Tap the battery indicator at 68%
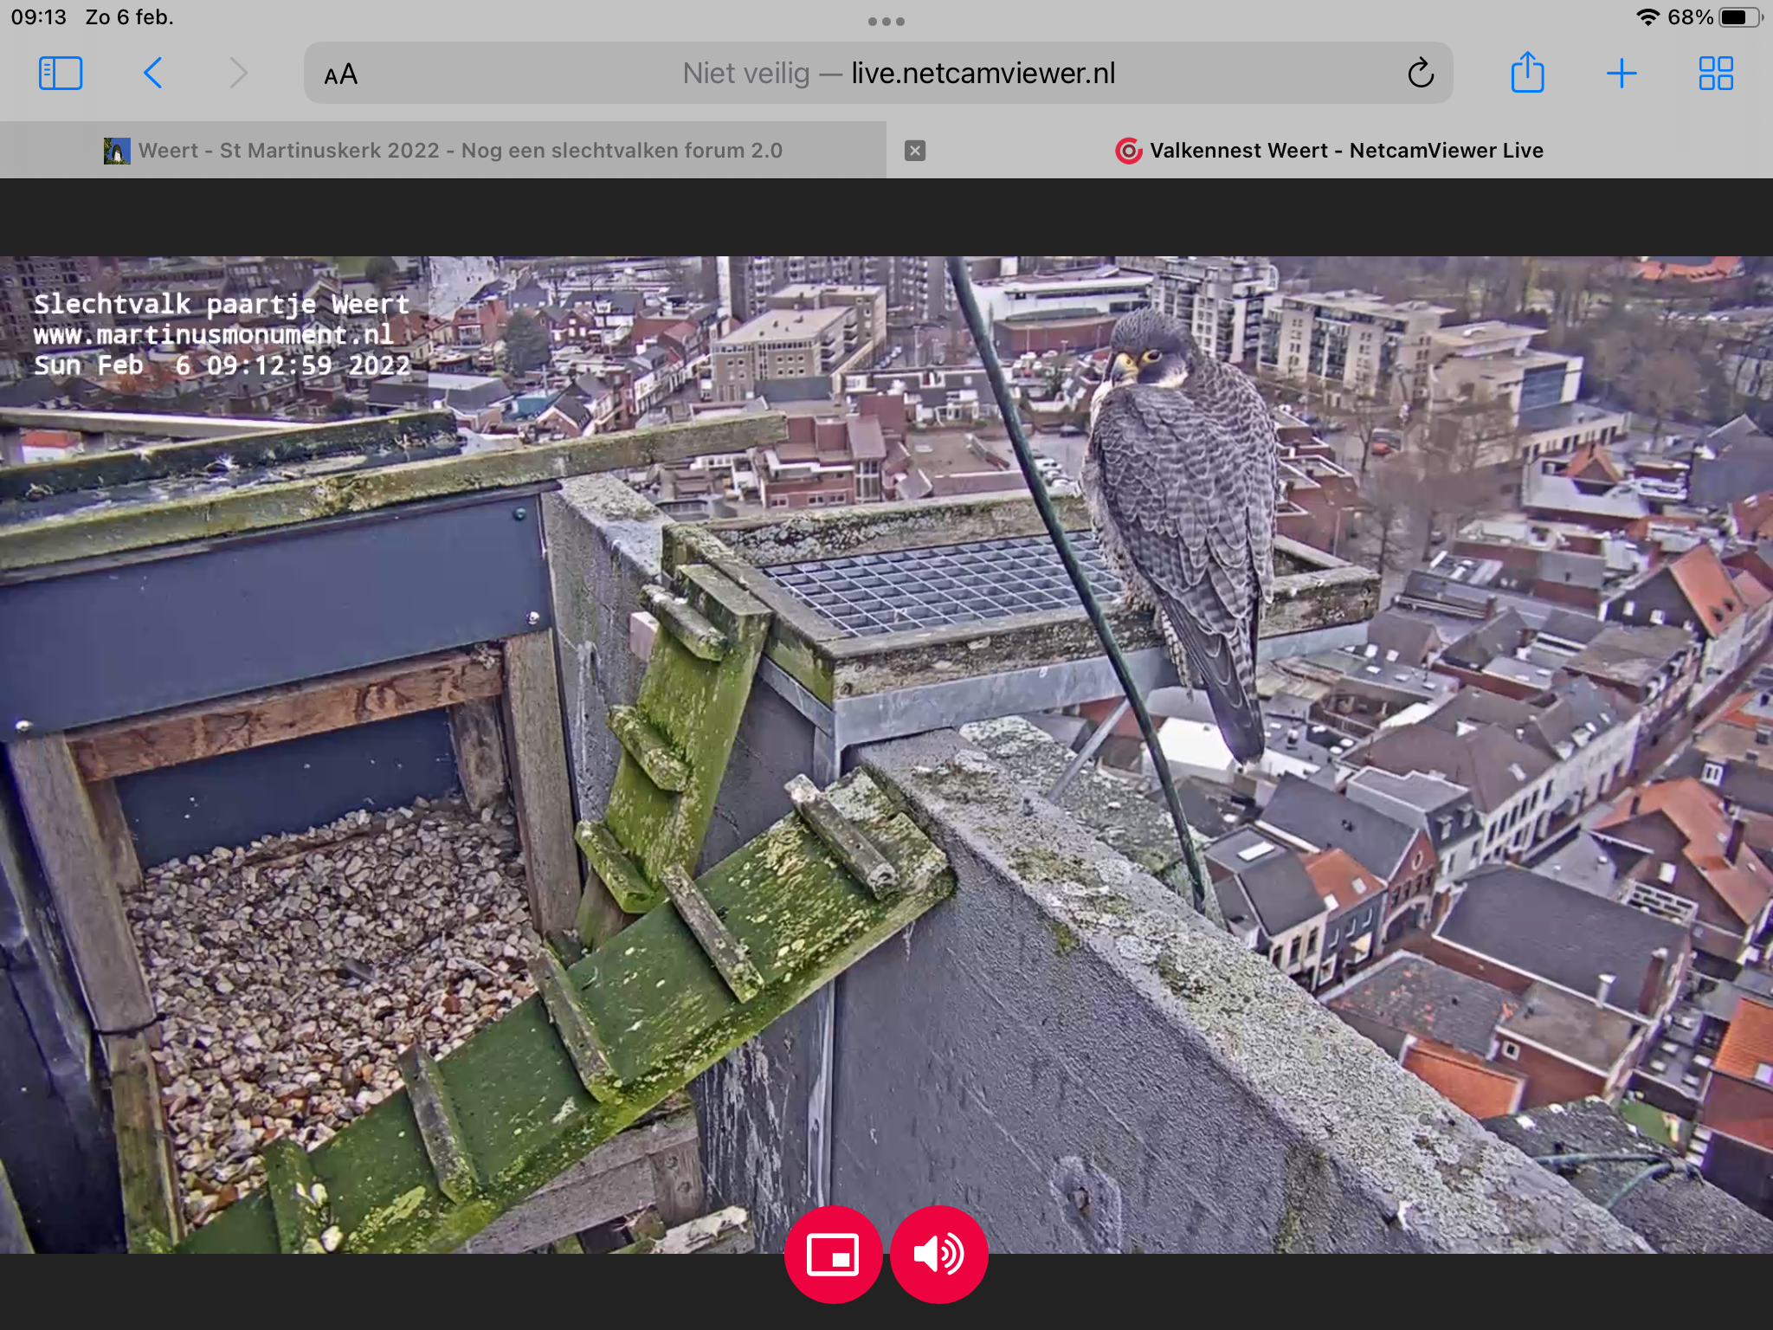 click(1740, 17)
